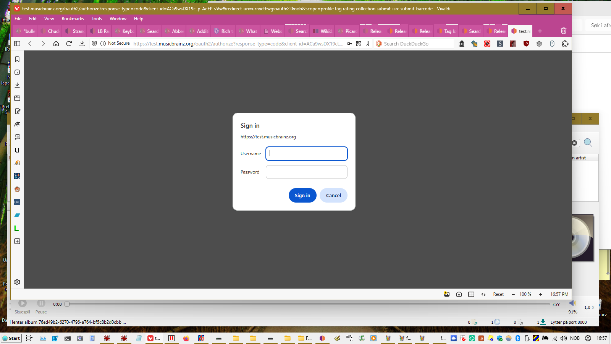Open the closed tabs trash list
Image resolution: width=611 pixels, height=344 pixels.
[563, 31]
